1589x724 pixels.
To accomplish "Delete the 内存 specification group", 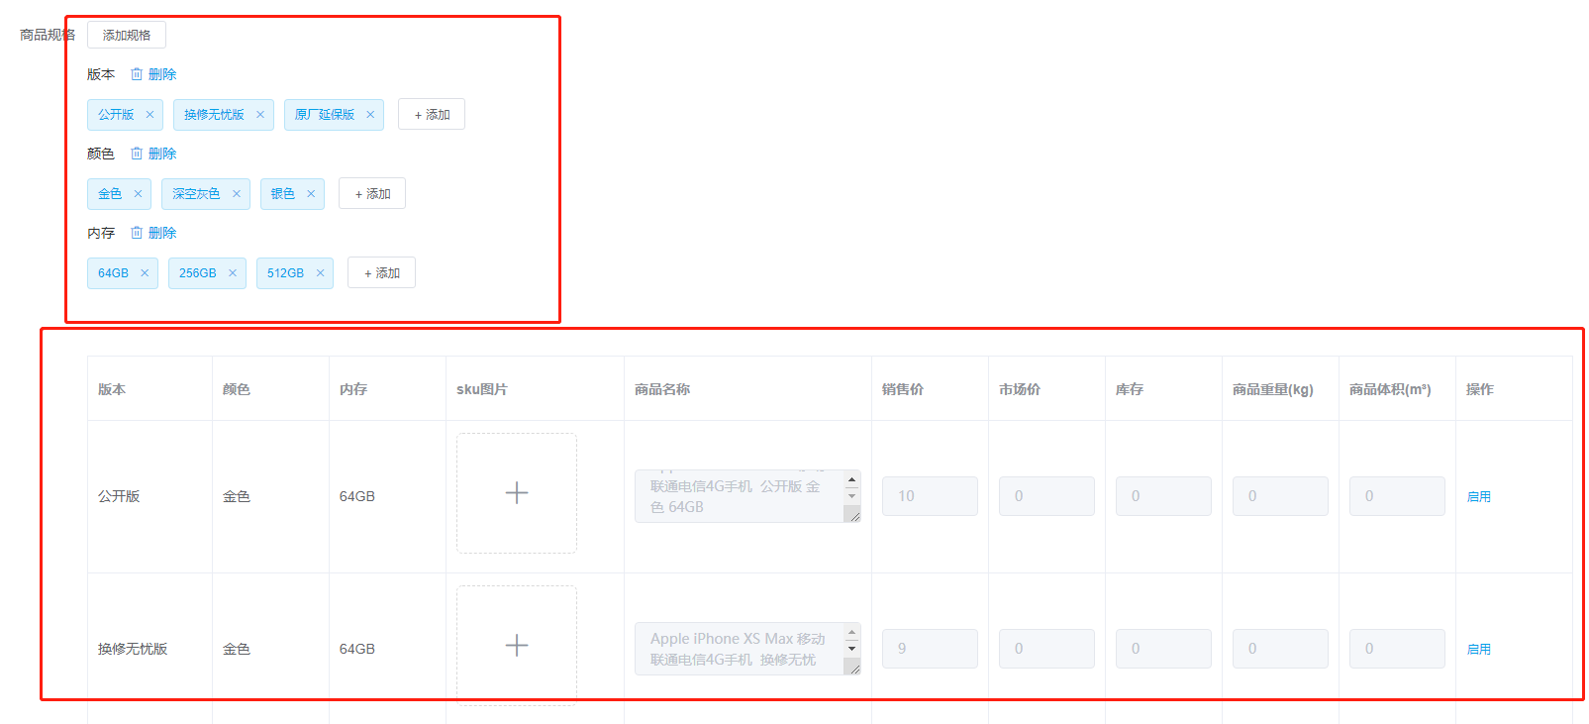I will [x=153, y=233].
